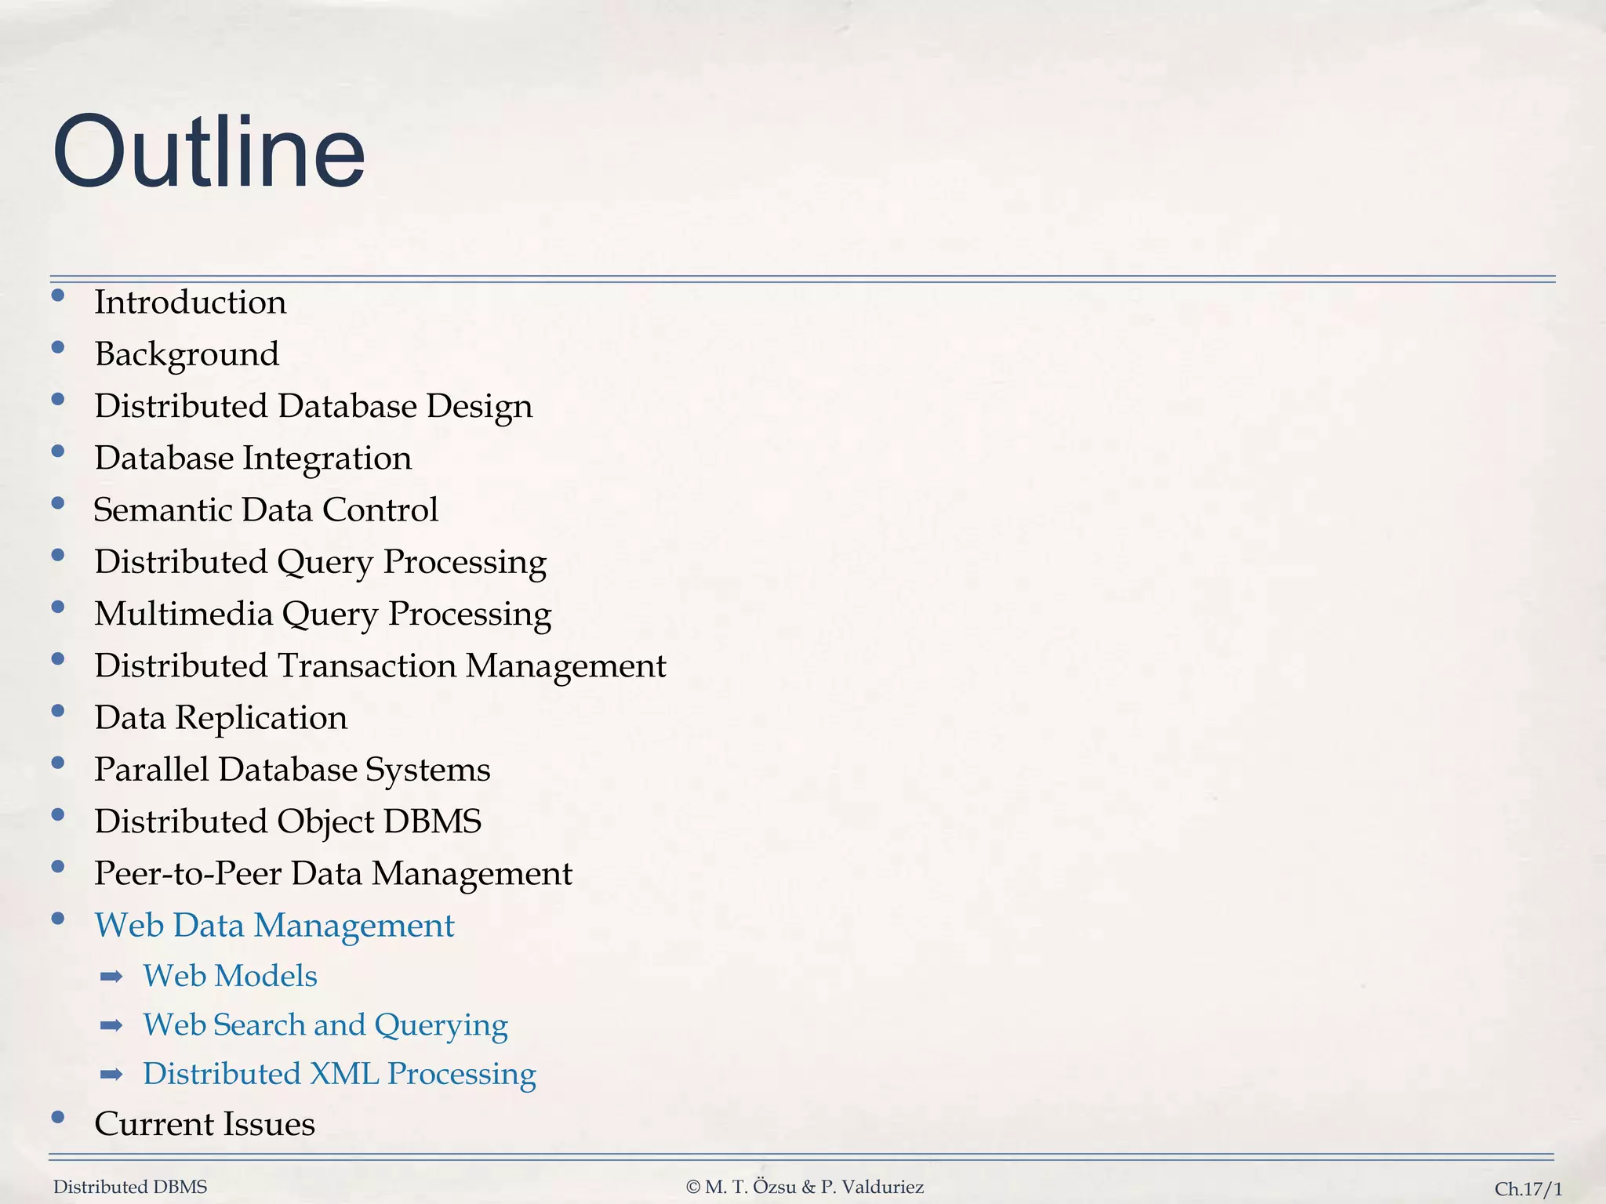Viewport: 1606px width, 1204px height.
Task: Click the arrow icon beside Web Models
Action: click(112, 977)
